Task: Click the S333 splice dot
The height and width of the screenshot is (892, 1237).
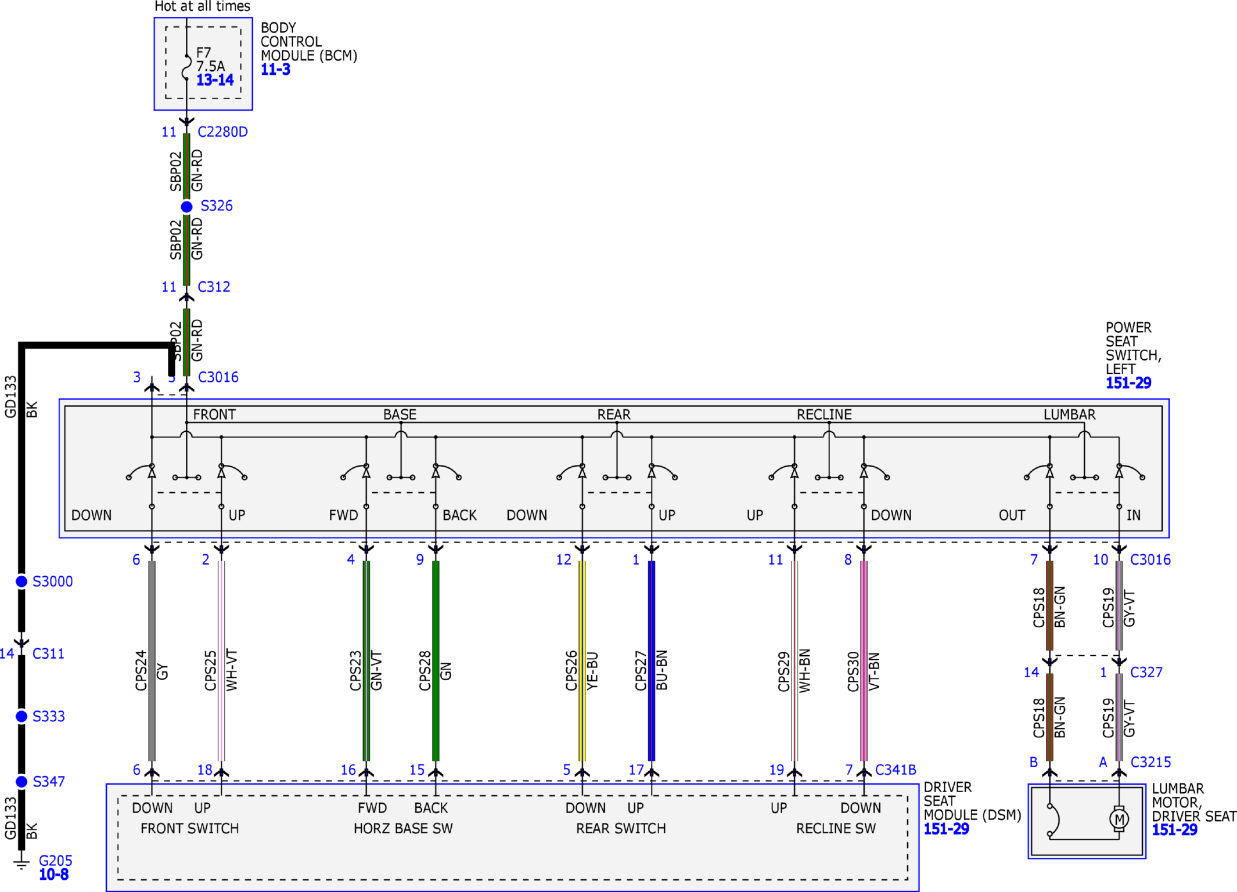Action: [x=21, y=716]
